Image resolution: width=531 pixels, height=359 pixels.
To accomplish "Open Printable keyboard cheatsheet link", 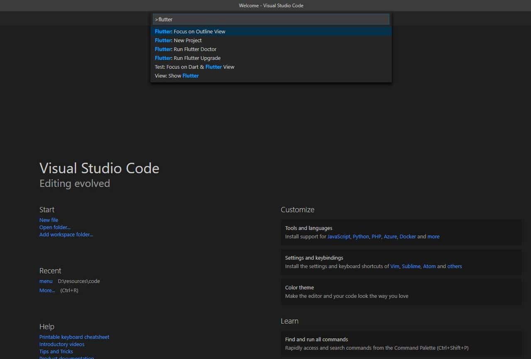I will pos(74,337).
